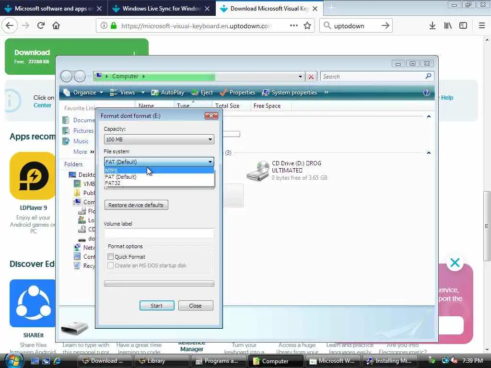Viewport: 491px width, 368px height.
Task: Click the Firefox search box with uptodown
Action: [x=355, y=26]
